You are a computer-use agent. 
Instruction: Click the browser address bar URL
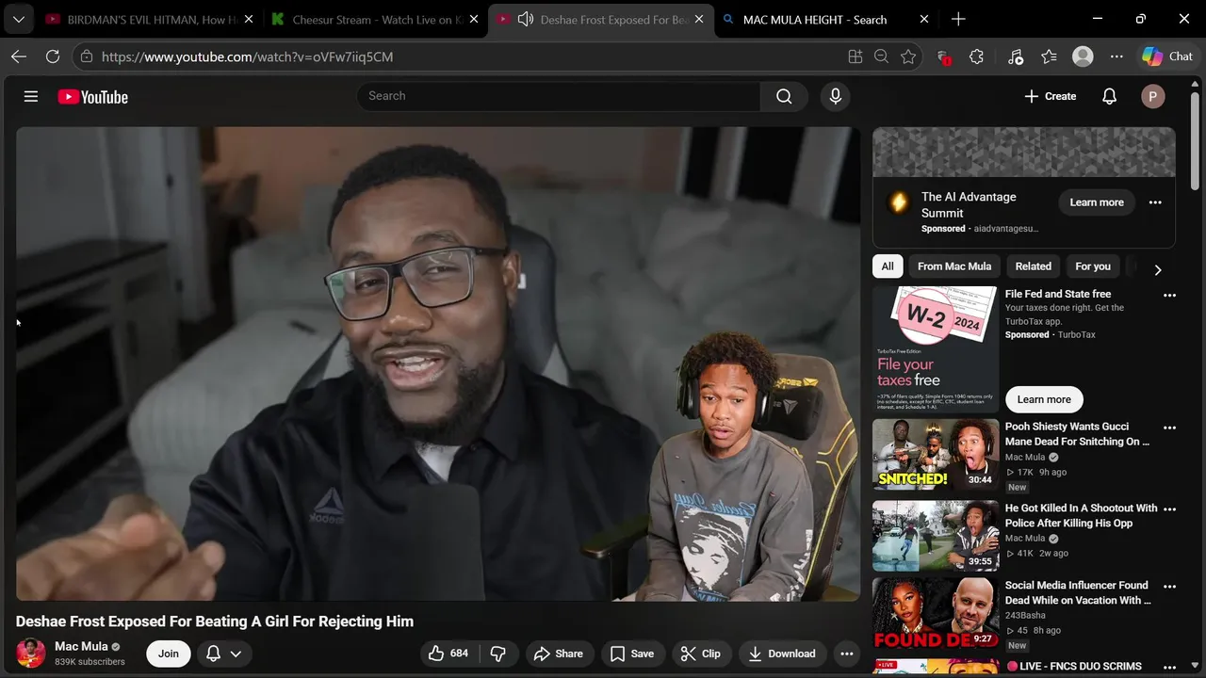[247, 56]
